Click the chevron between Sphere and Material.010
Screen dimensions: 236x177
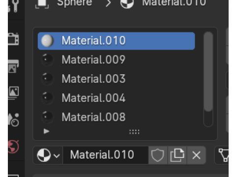[x=108, y=3]
